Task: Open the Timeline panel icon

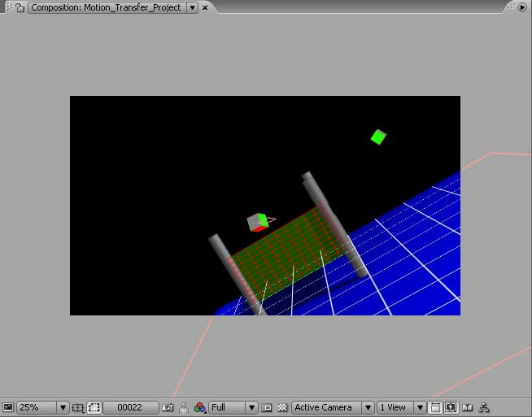Action: (x=468, y=407)
